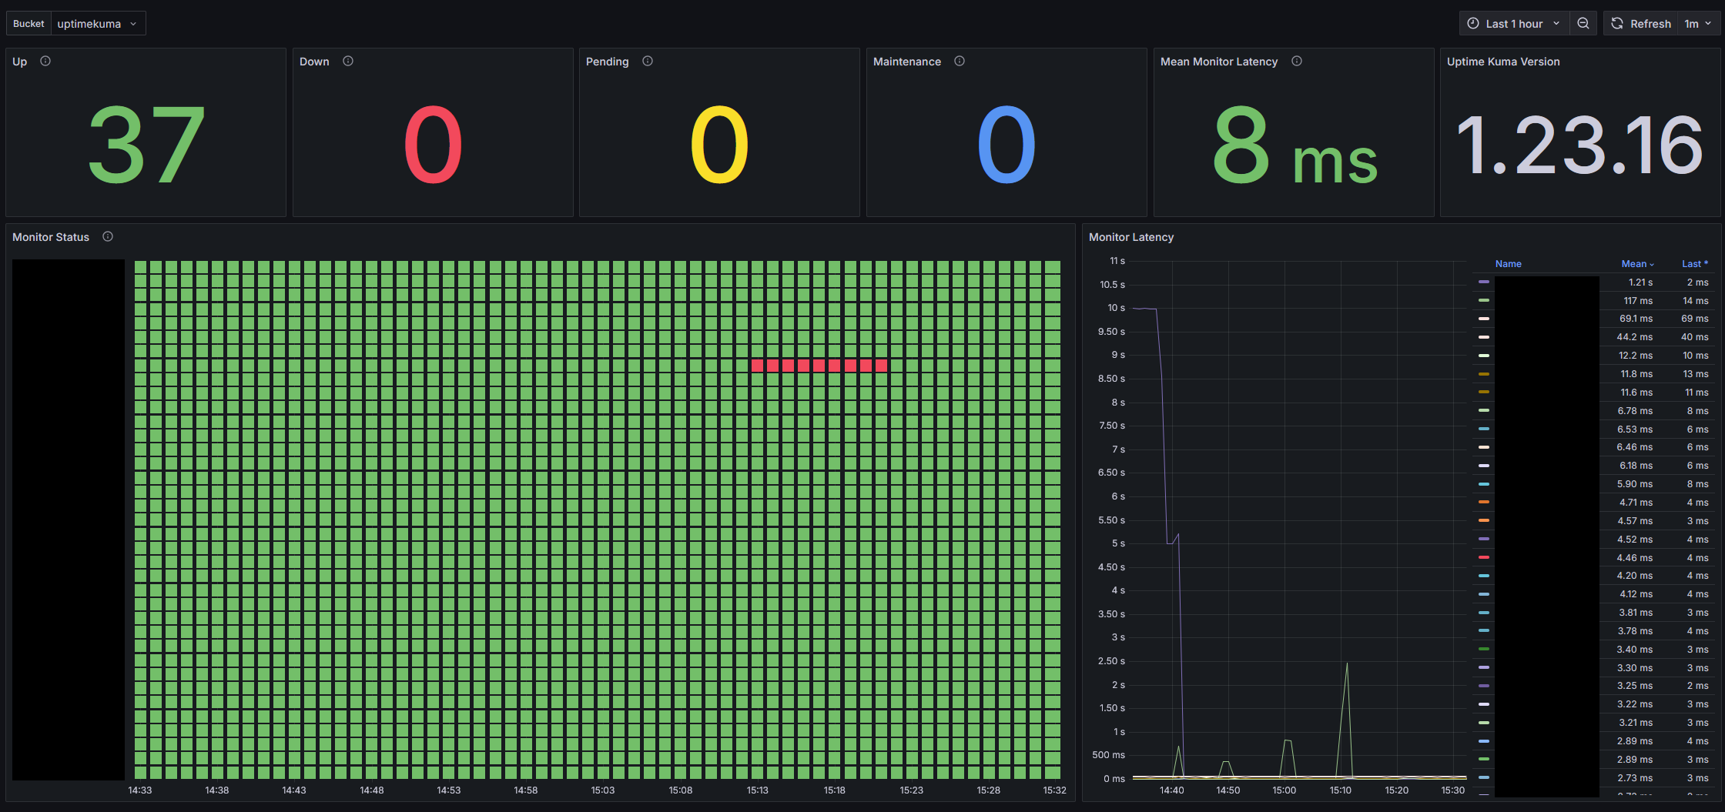Click the Up panel title
The height and width of the screenshot is (812, 1725).
[x=20, y=62]
